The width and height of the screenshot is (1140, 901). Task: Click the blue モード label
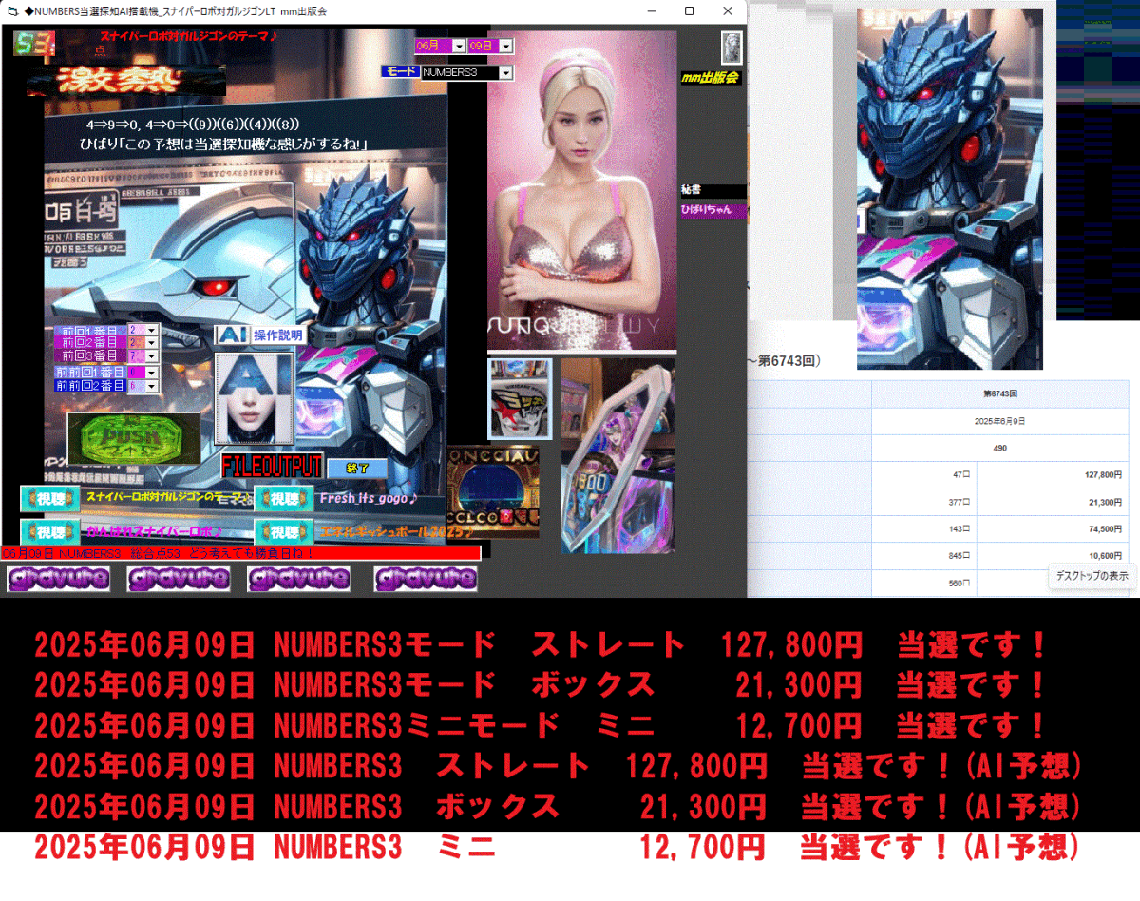click(x=399, y=71)
